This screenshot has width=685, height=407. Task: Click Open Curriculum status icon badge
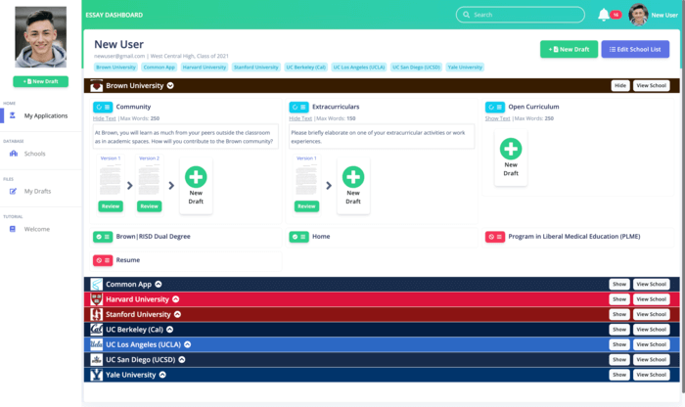coord(495,107)
